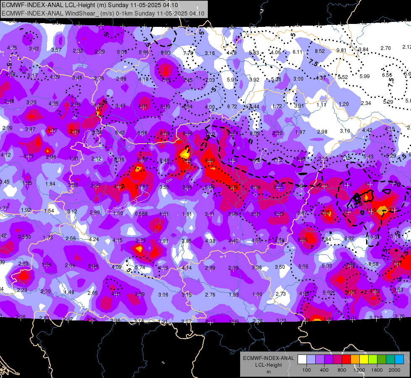
Task: Click the wind shear value 8.62
Action: (x=349, y=239)
